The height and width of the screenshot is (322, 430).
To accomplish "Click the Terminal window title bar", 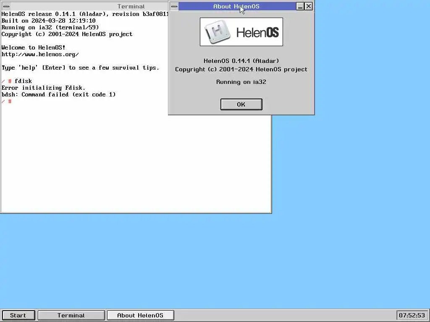I will (x=89, y=6).
